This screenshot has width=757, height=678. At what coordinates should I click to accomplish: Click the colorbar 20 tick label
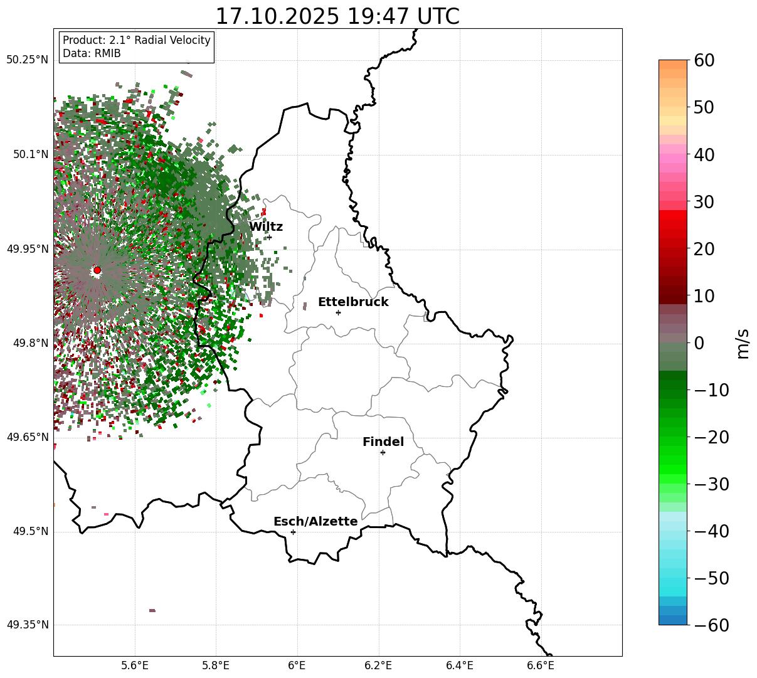[x=704, y=248]
